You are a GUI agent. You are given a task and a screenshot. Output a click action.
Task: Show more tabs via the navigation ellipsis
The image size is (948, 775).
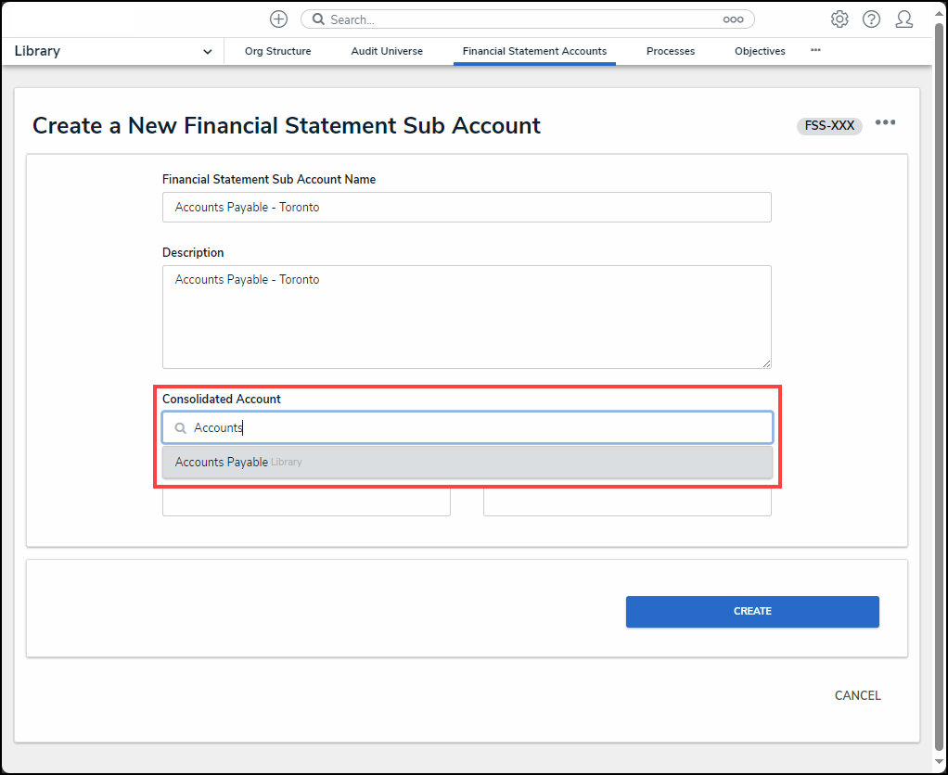tap(815, 51)
